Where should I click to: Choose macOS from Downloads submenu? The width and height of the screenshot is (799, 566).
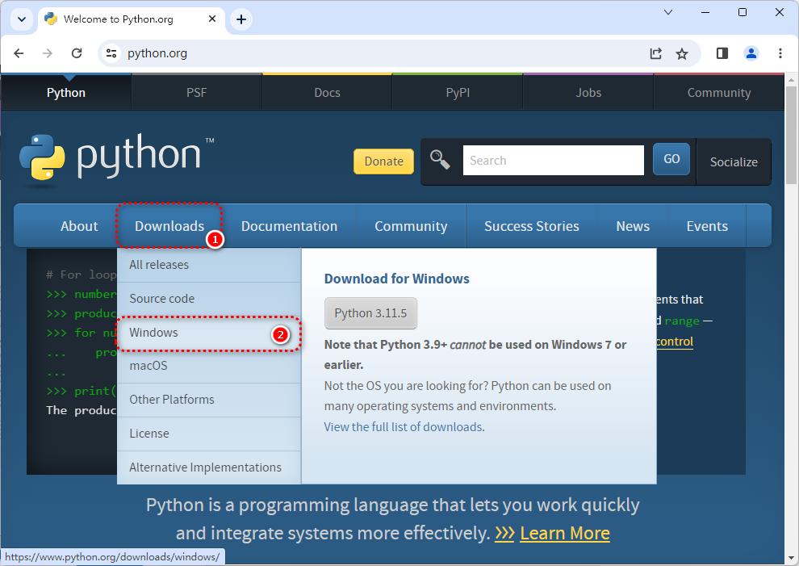[209, 366]
